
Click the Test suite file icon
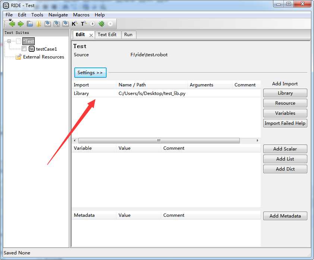click(19, 41)
